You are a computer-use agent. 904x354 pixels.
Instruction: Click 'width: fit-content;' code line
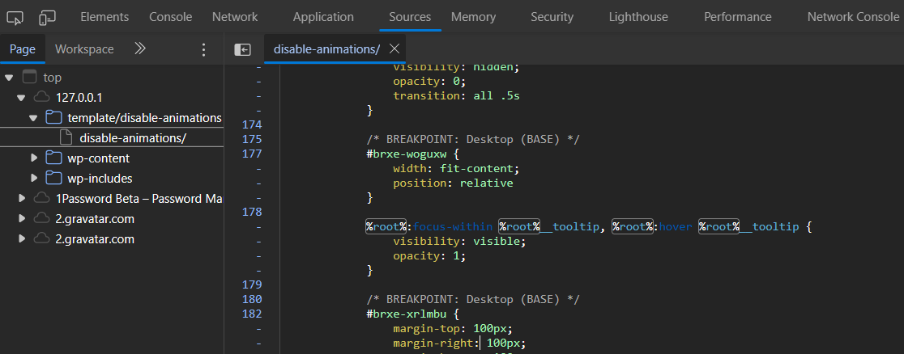click(x=457, y=169)
